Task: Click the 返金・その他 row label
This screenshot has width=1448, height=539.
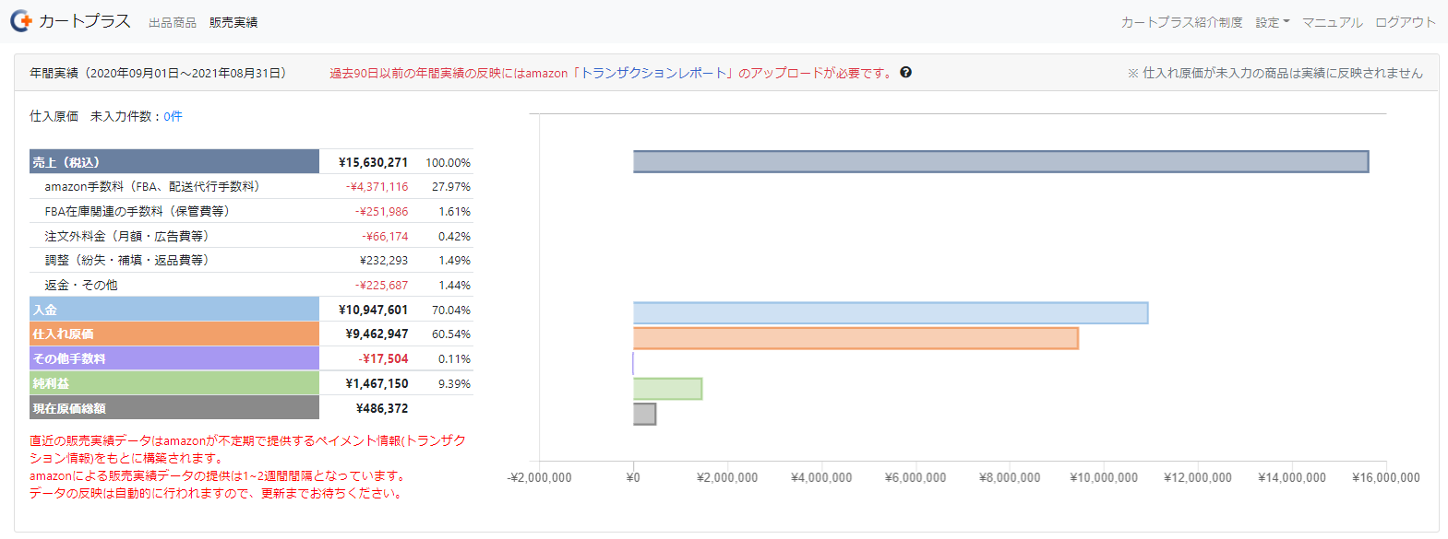Action: click(81, 285)
